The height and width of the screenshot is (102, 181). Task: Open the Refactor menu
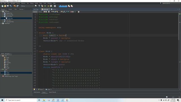[23, 3]
